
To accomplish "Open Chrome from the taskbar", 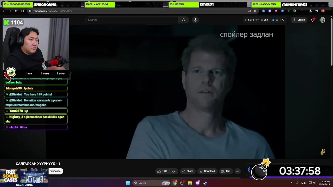I will click(175, 183).
